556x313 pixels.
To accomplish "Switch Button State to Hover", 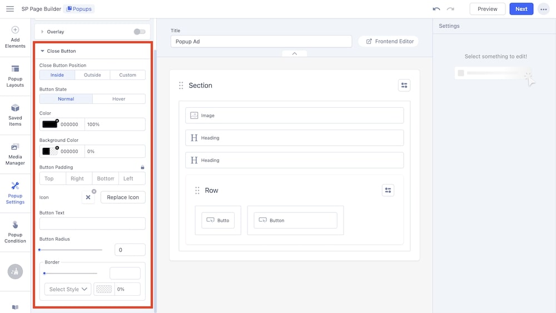I will [119, 99].
